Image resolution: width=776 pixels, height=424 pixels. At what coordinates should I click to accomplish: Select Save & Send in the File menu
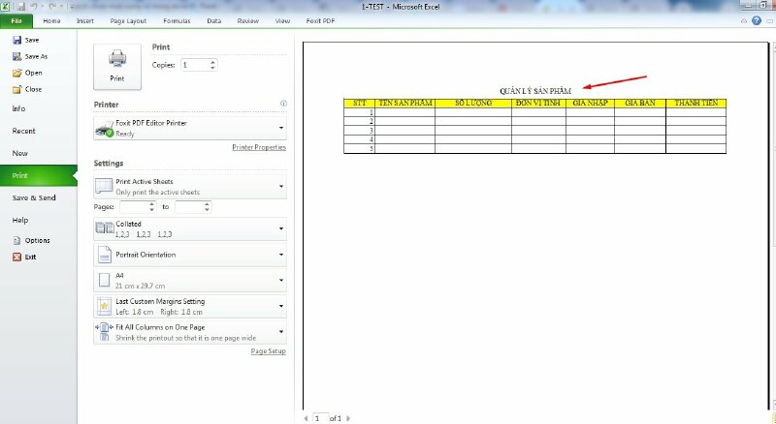coord(35,197)
